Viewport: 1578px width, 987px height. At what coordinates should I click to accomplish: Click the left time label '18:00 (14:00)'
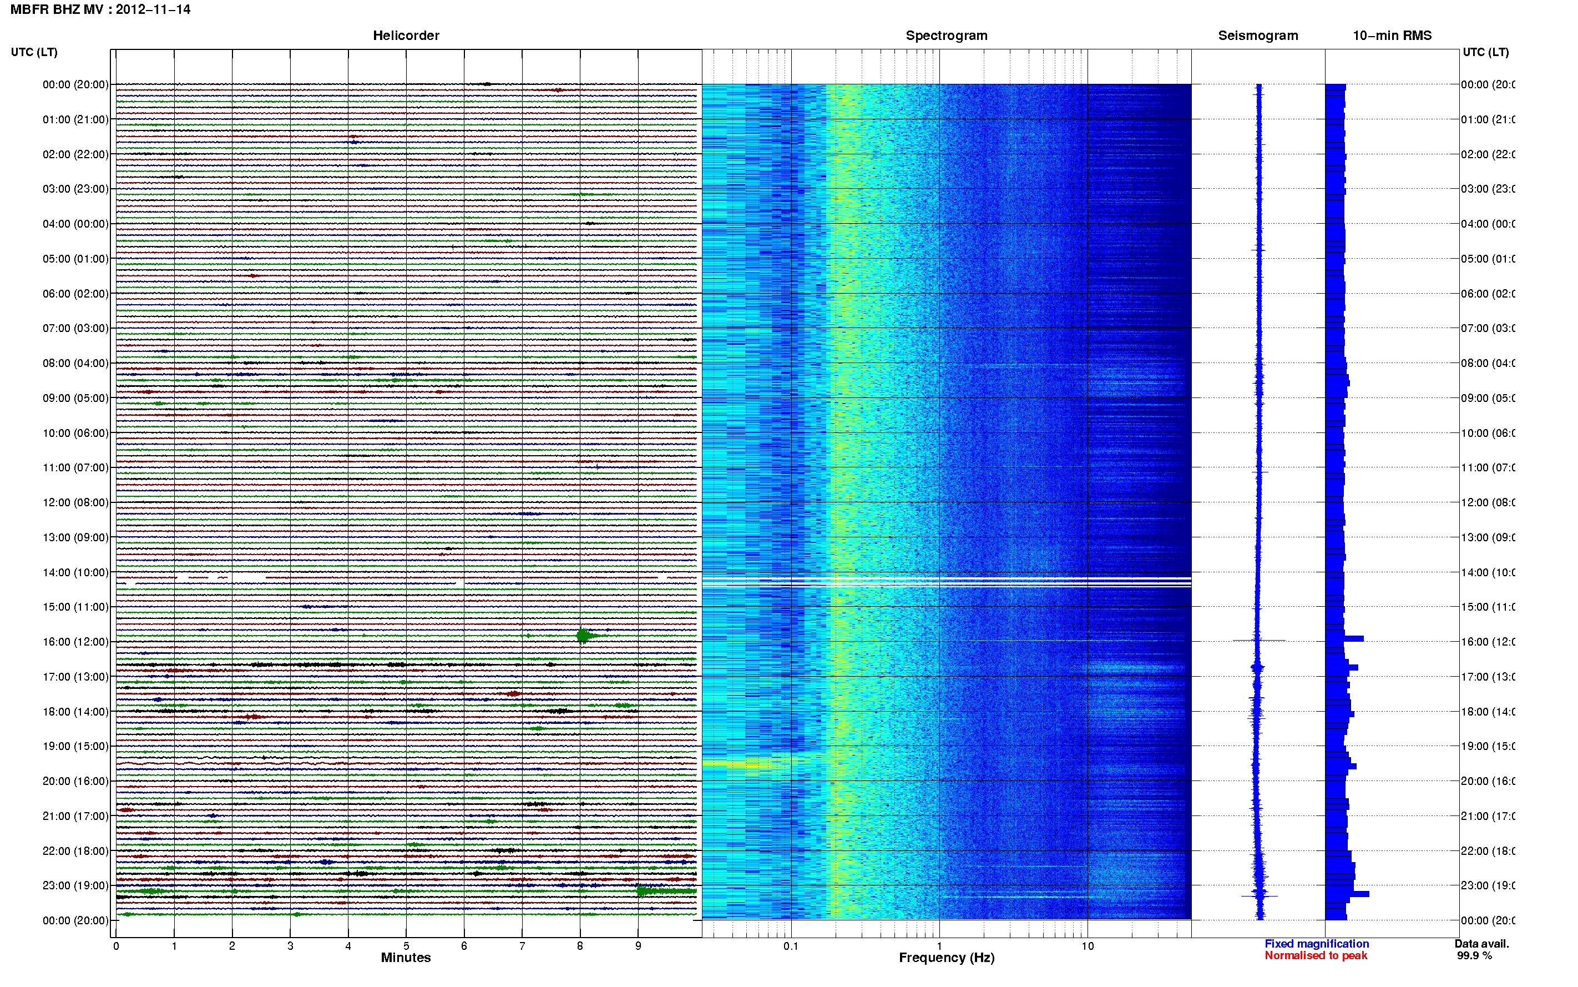75,712
